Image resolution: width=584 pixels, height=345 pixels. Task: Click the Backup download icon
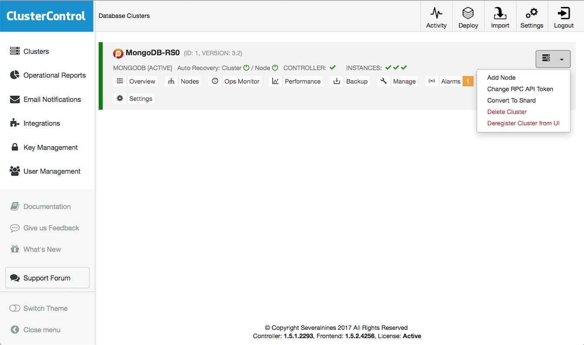pos(337,81)
